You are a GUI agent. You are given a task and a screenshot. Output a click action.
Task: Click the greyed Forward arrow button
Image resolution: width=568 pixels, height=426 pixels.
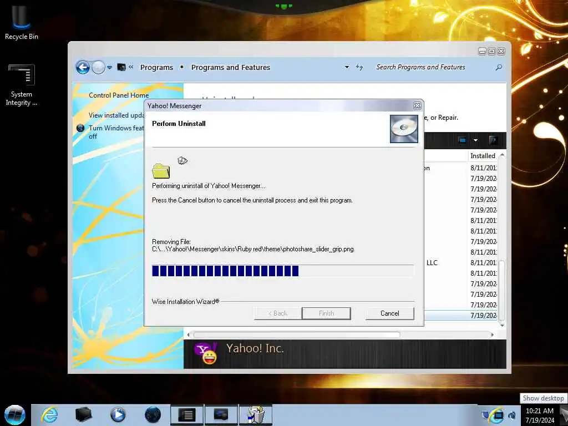pyautogui.click(x=98, y=67)
